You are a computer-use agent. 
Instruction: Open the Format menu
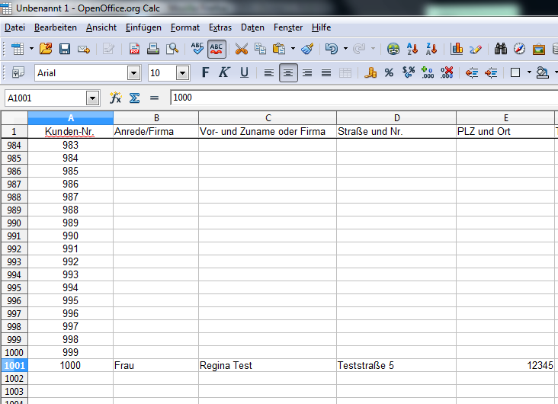[184, 27]
